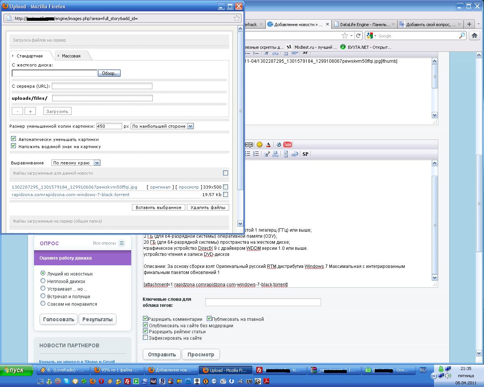Viewport: 484px width, 387px height.
Task: Click the 'Ключевые слова' tag input field
Action: coord(263,302)
